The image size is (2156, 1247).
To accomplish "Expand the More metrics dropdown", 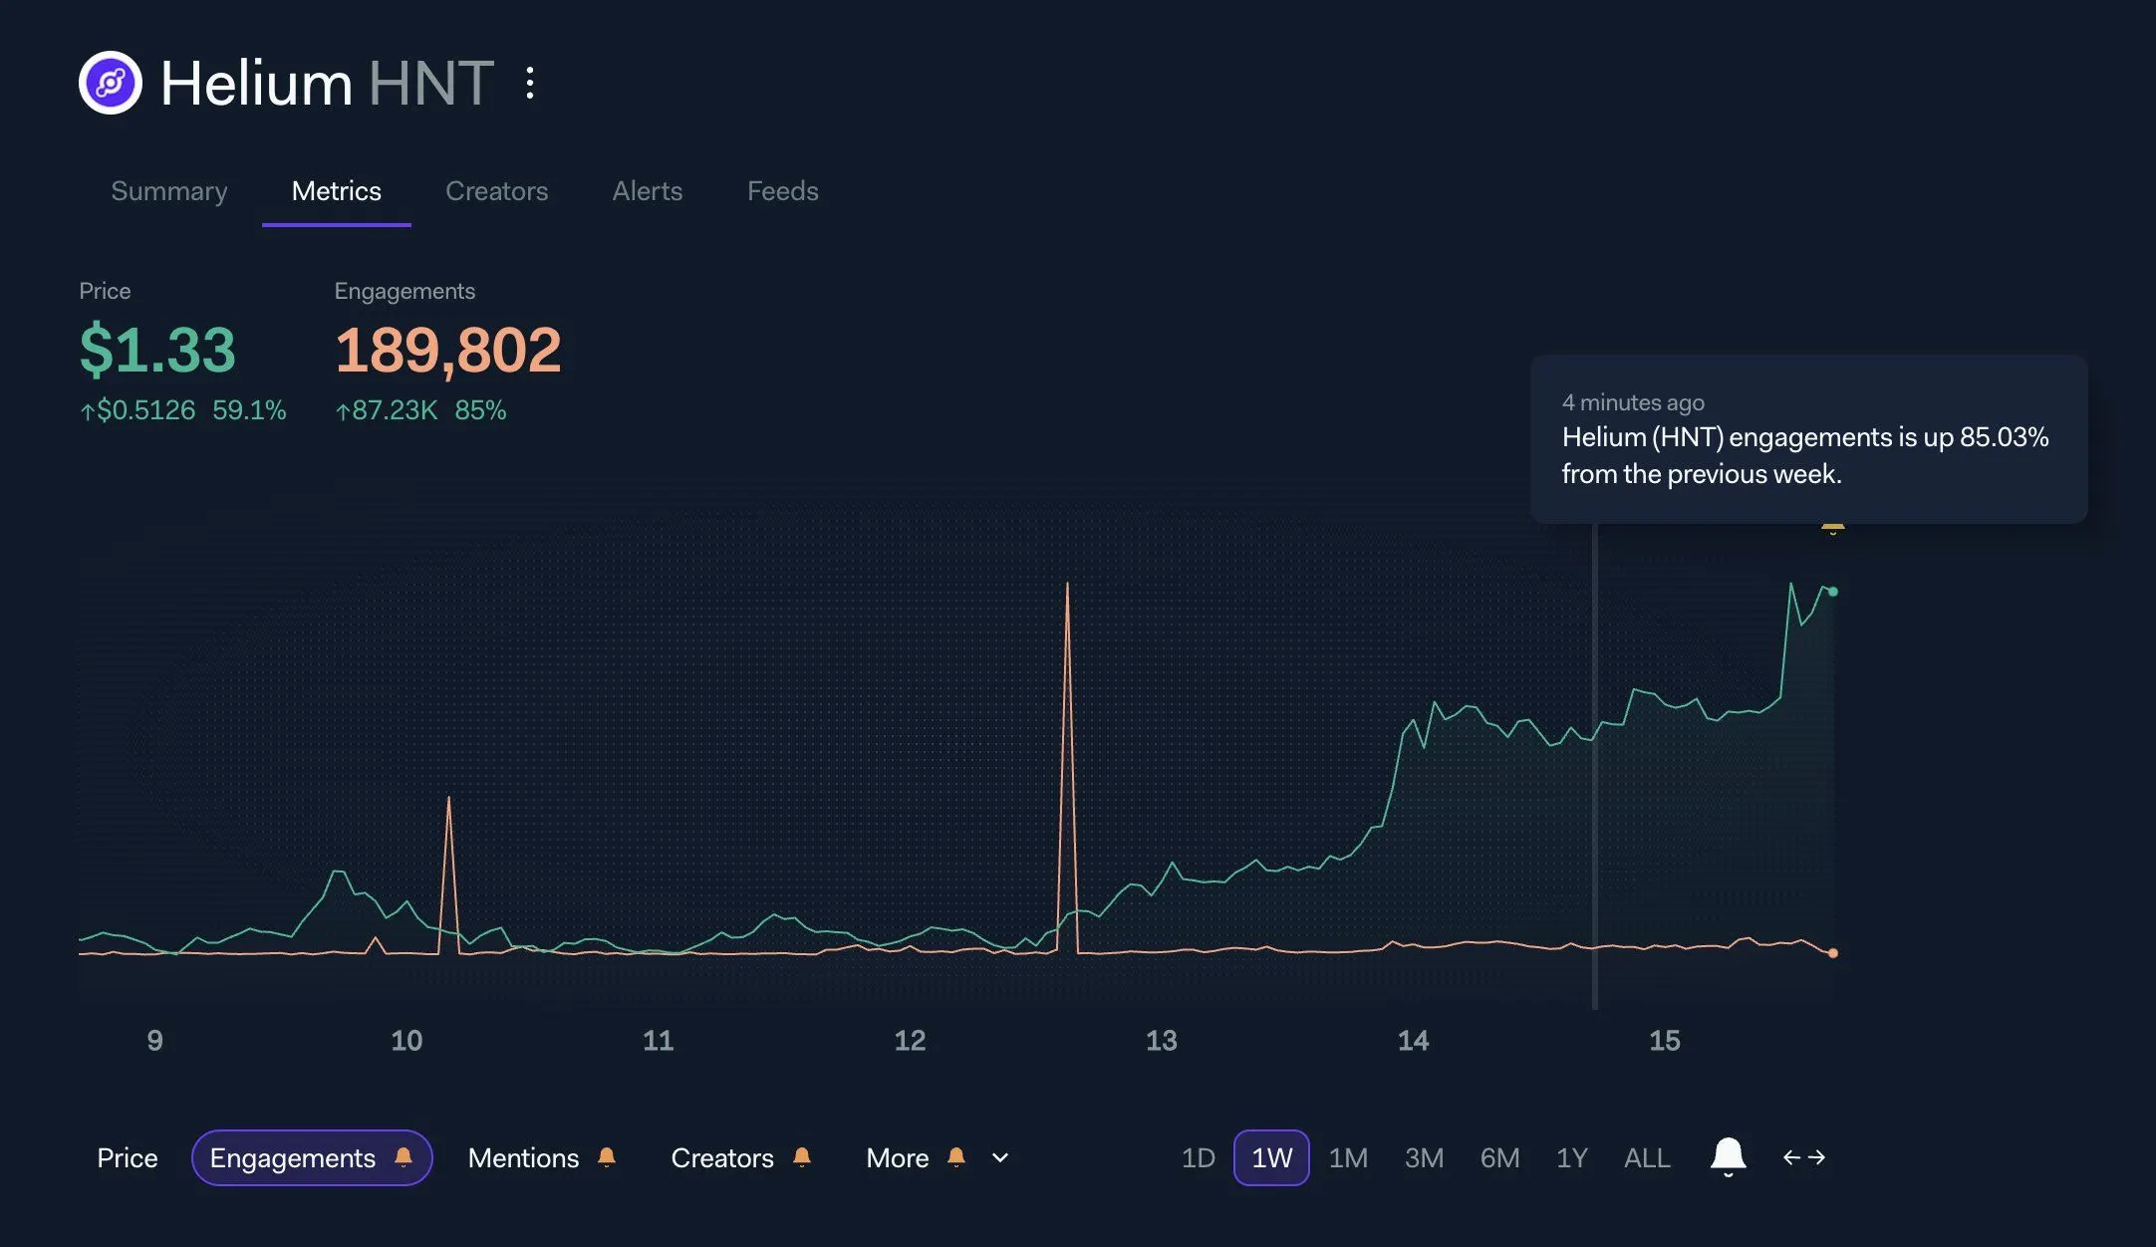I will (x=998, y=1157).
